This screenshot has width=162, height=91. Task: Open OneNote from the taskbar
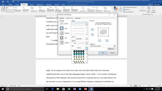pyautogui.click(x=74, y=89)
